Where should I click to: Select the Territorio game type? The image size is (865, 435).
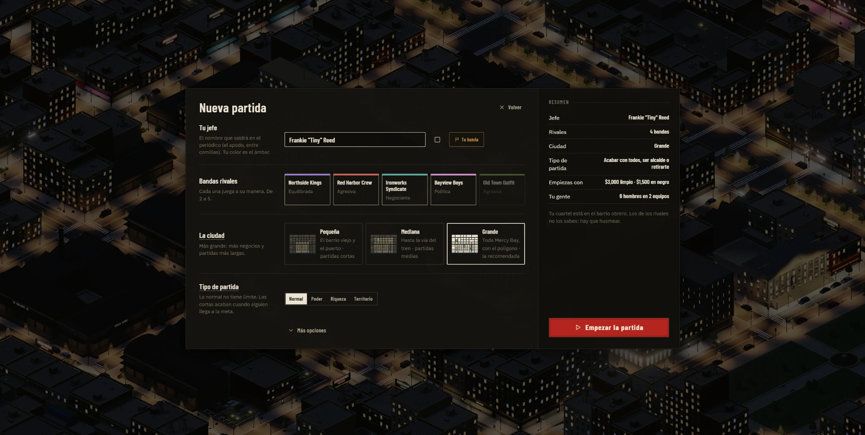[363, 299]
